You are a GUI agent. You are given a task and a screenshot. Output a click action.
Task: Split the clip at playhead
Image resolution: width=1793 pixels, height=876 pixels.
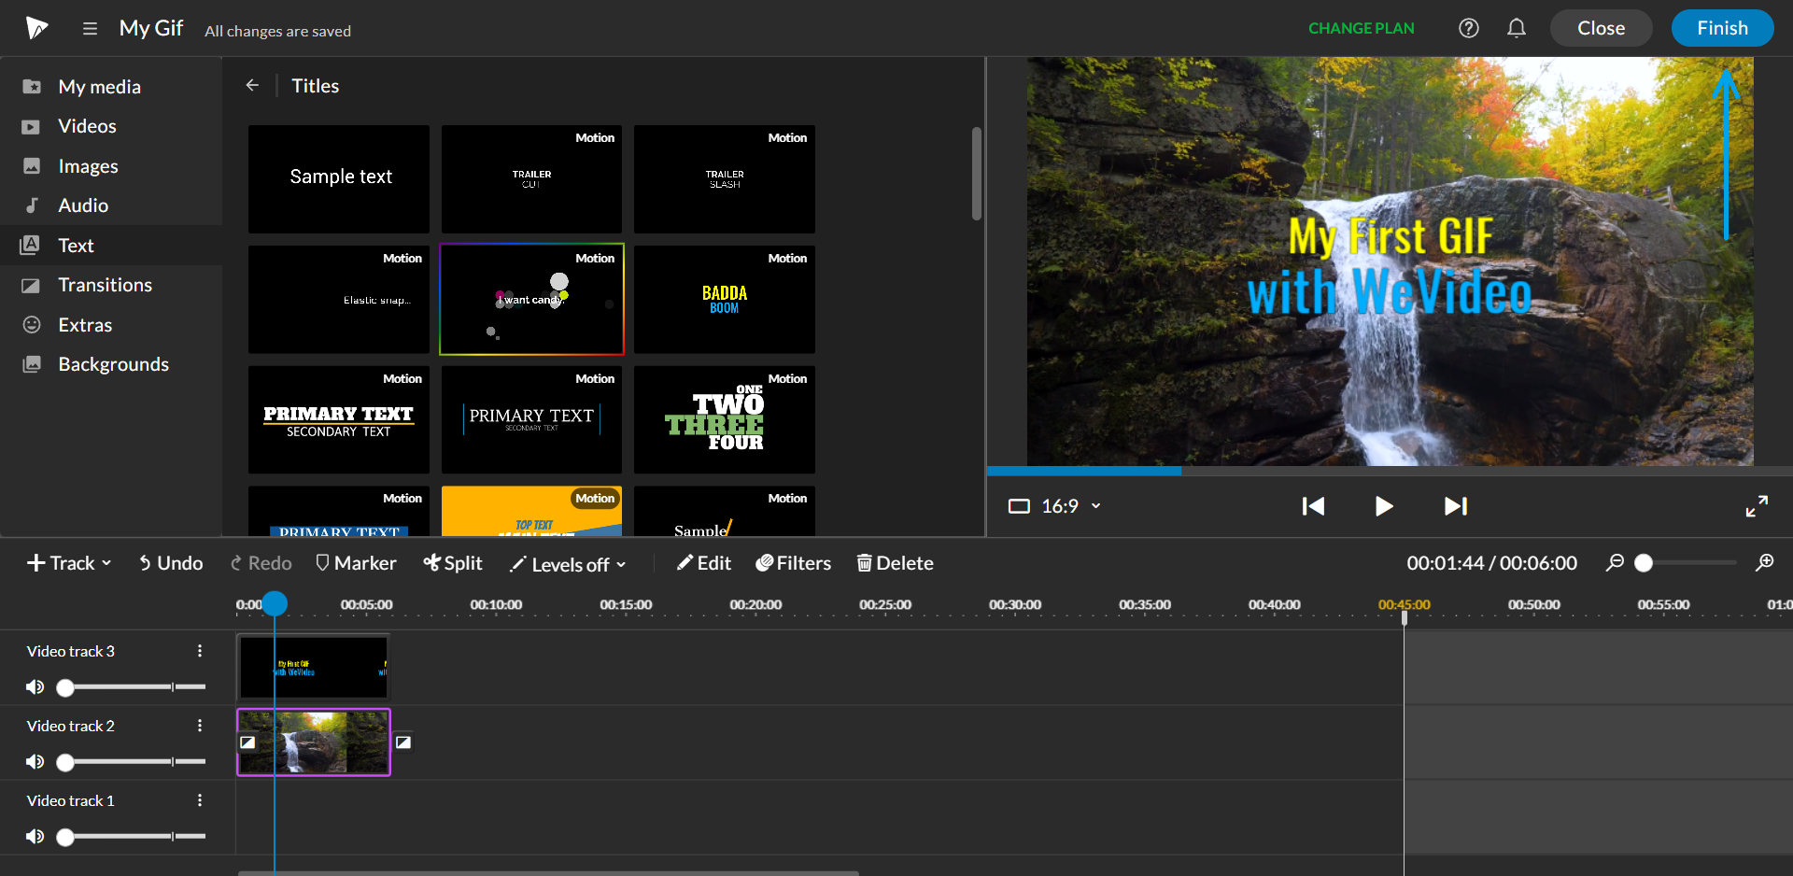[453, 563]
